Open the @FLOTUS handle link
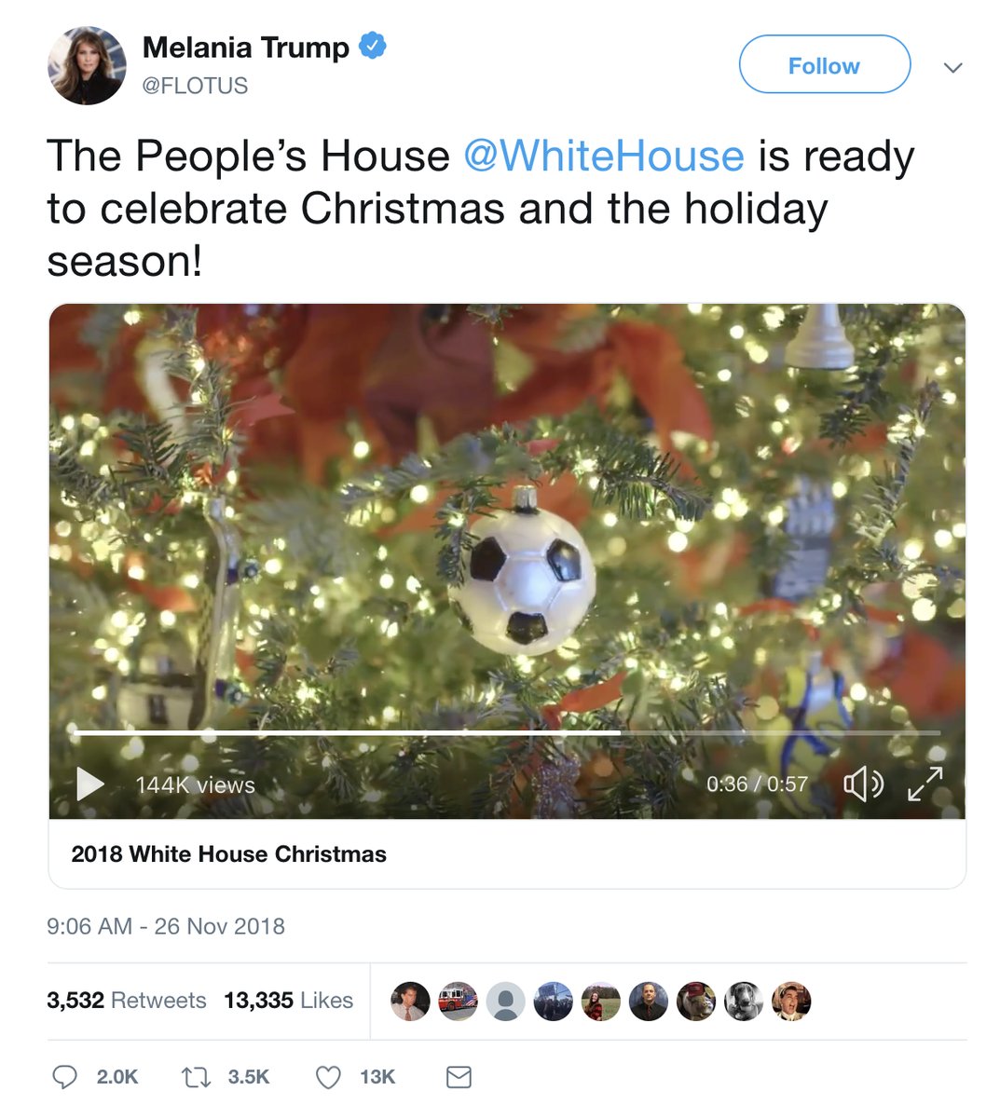This screenshot has width=1000, height=1118. tap(195, 86)
